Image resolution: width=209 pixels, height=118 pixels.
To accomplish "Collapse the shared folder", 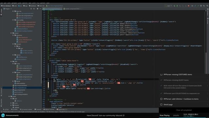I will point(11,33).
